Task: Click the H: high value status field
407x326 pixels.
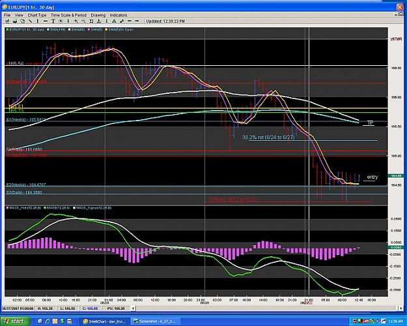Action: pos(45,308)
